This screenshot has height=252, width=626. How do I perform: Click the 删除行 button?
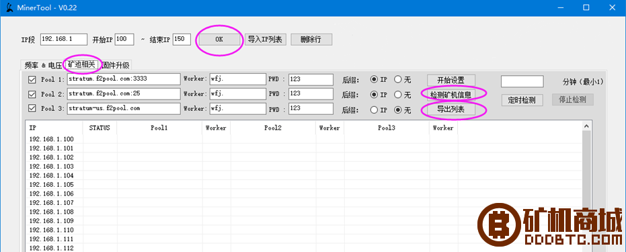[311, 40]
